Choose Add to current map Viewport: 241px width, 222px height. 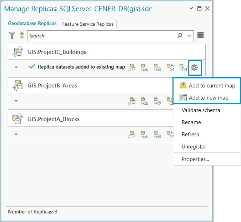(x=212, y=86)
